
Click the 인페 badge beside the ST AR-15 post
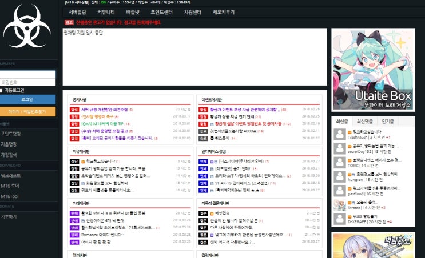[203, 183]
